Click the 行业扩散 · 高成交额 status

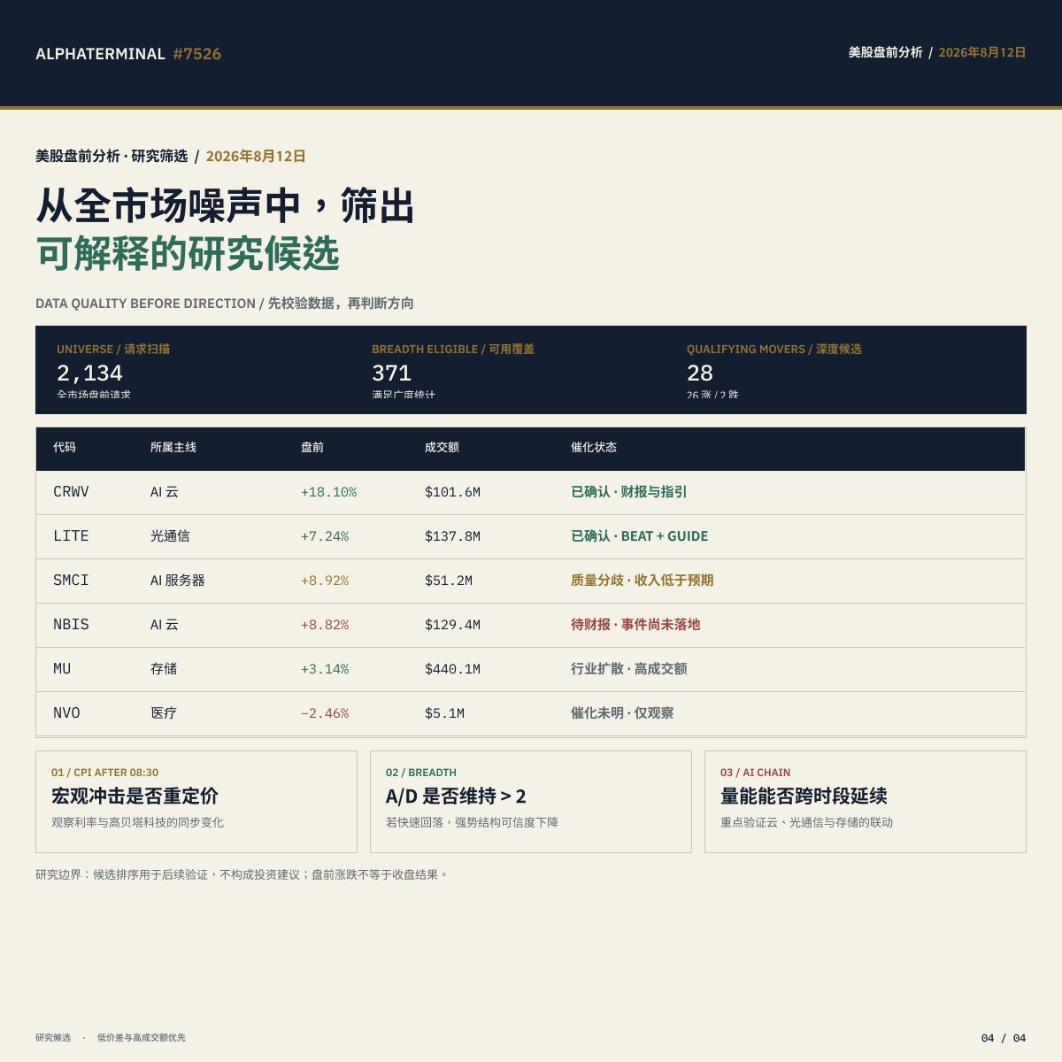629,669
